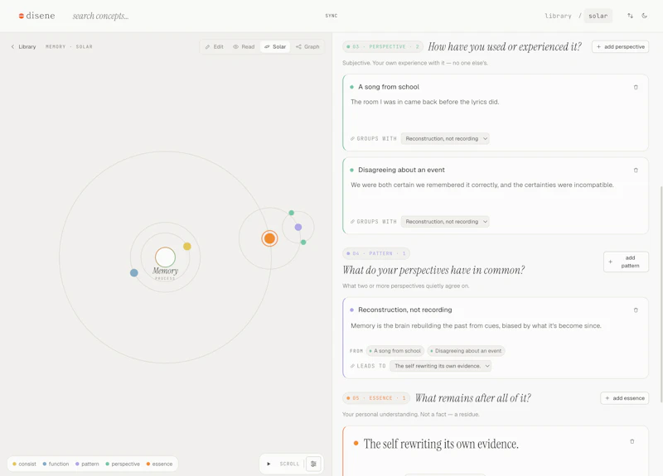Click 'The self rewriting its own evidence.' heading
The image size is (663, 476).
441,444
